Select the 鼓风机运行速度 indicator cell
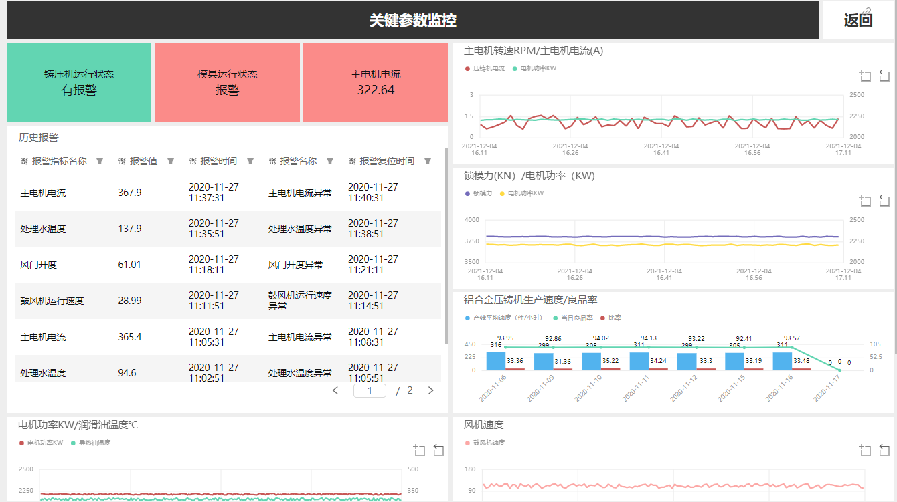Viewport: 897px width, 502px height. click(x=52, y=301)
